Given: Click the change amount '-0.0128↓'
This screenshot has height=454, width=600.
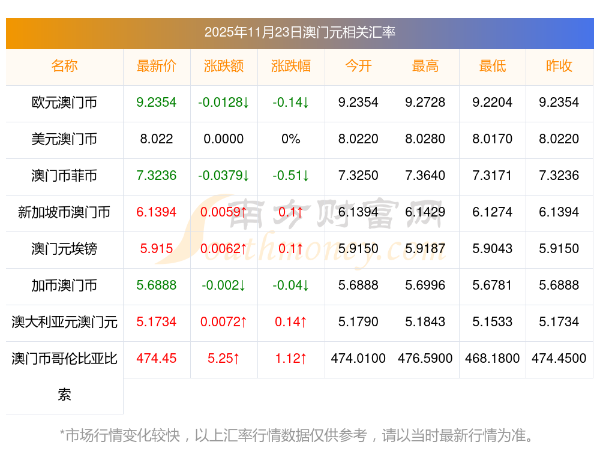Looking at the screenshot, I should click(x=223, y=102).
